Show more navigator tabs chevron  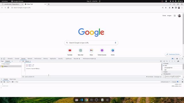pos(12,61)
